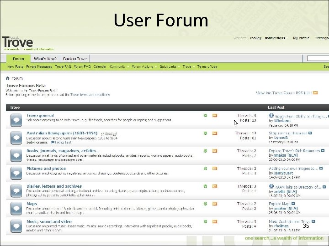Screen dimensions: 329x246
Task: Click the Forum breadcrumb link
Action: click(x=17, y=78)
